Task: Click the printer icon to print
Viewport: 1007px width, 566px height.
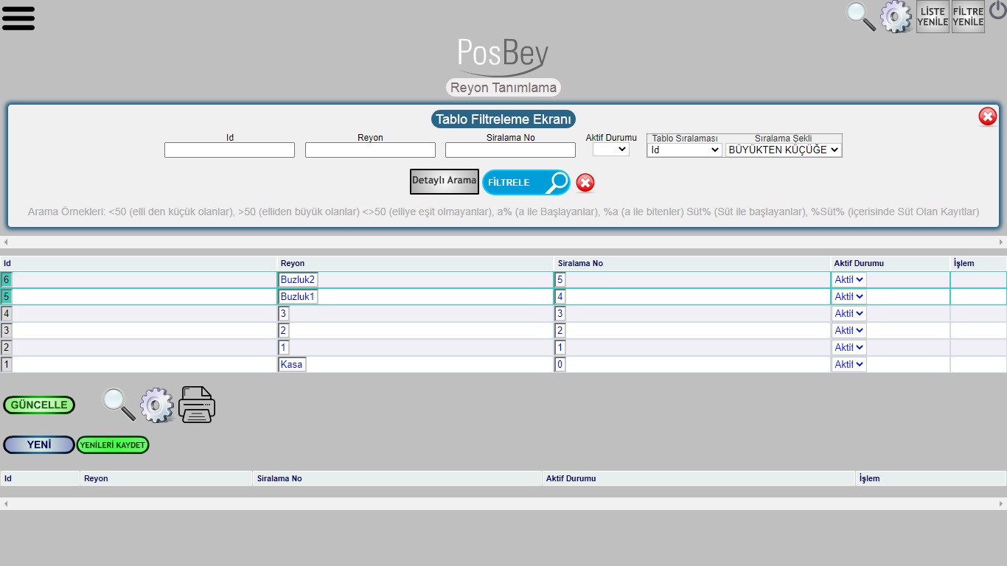Action: coord(197,405)
